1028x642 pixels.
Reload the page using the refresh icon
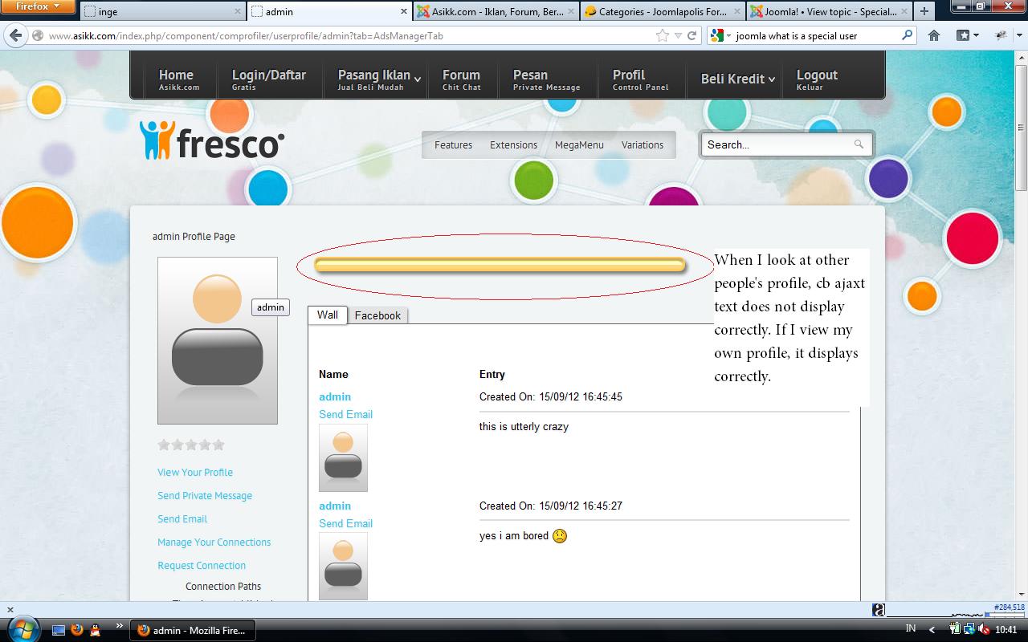pos(691,35)
